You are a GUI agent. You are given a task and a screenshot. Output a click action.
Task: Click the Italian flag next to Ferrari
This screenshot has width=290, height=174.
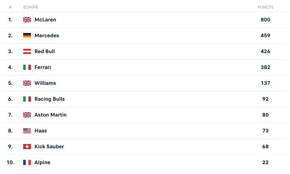[x=27, y=67]
